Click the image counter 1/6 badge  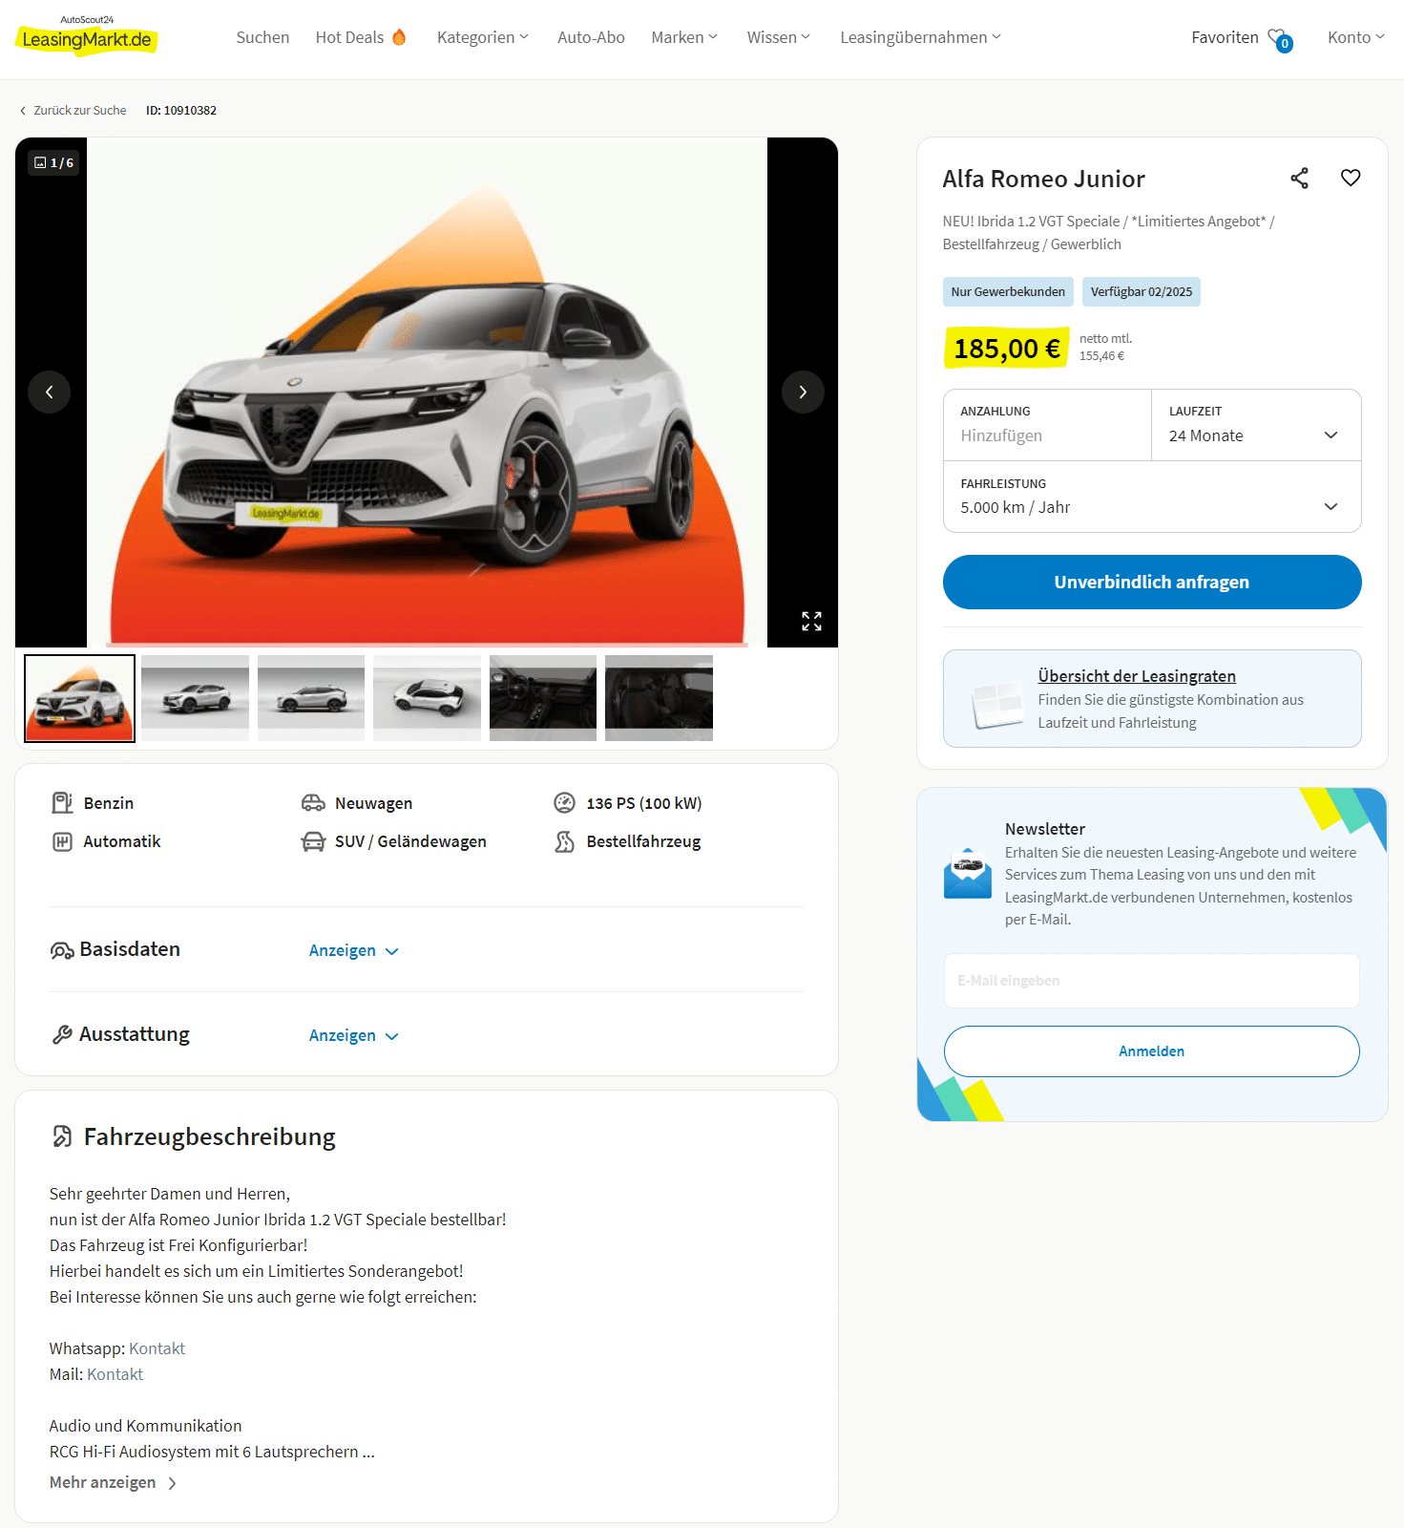coord(53,163)
